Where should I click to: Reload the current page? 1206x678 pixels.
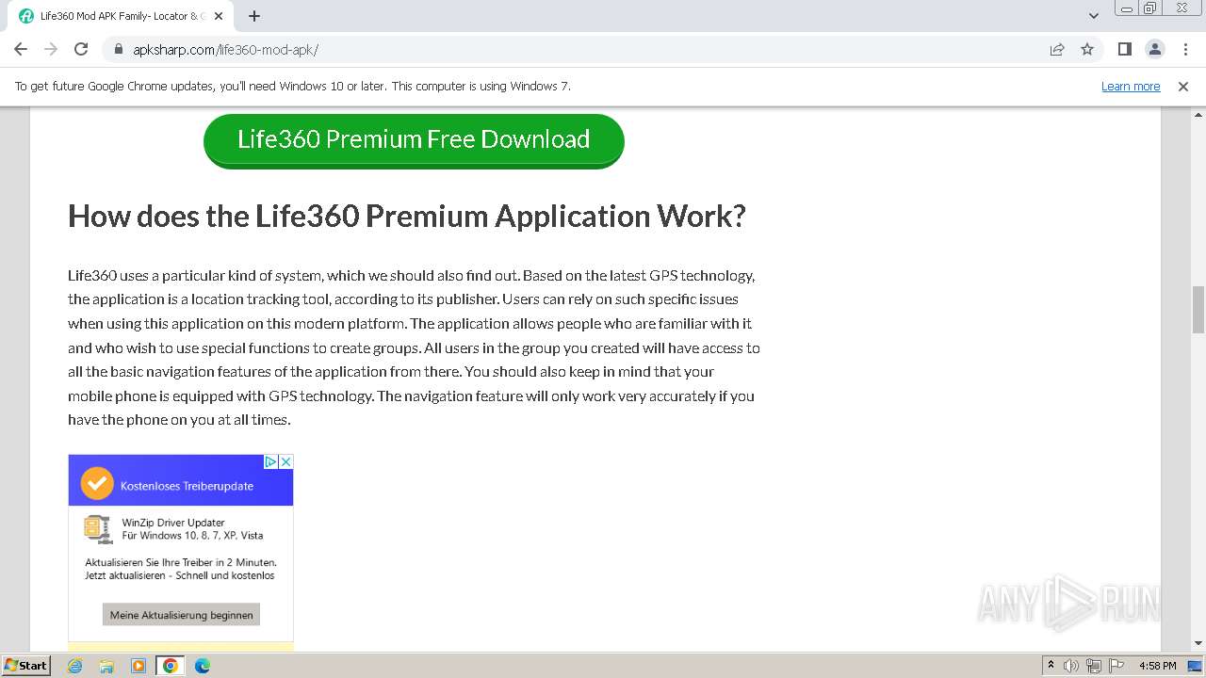[x=81, y=49]
